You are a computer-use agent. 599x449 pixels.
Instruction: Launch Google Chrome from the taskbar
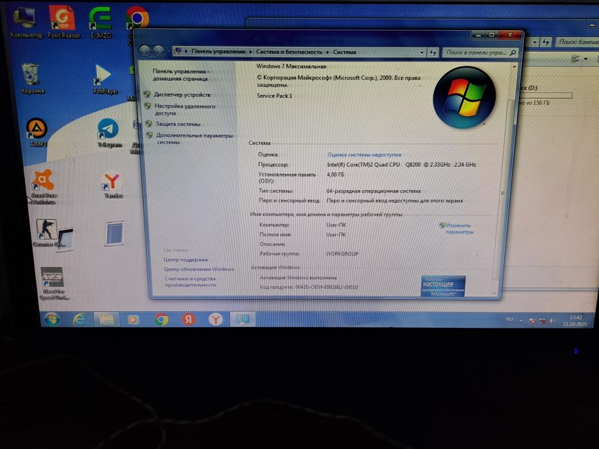pyautogui.click(x=161, y=319)
